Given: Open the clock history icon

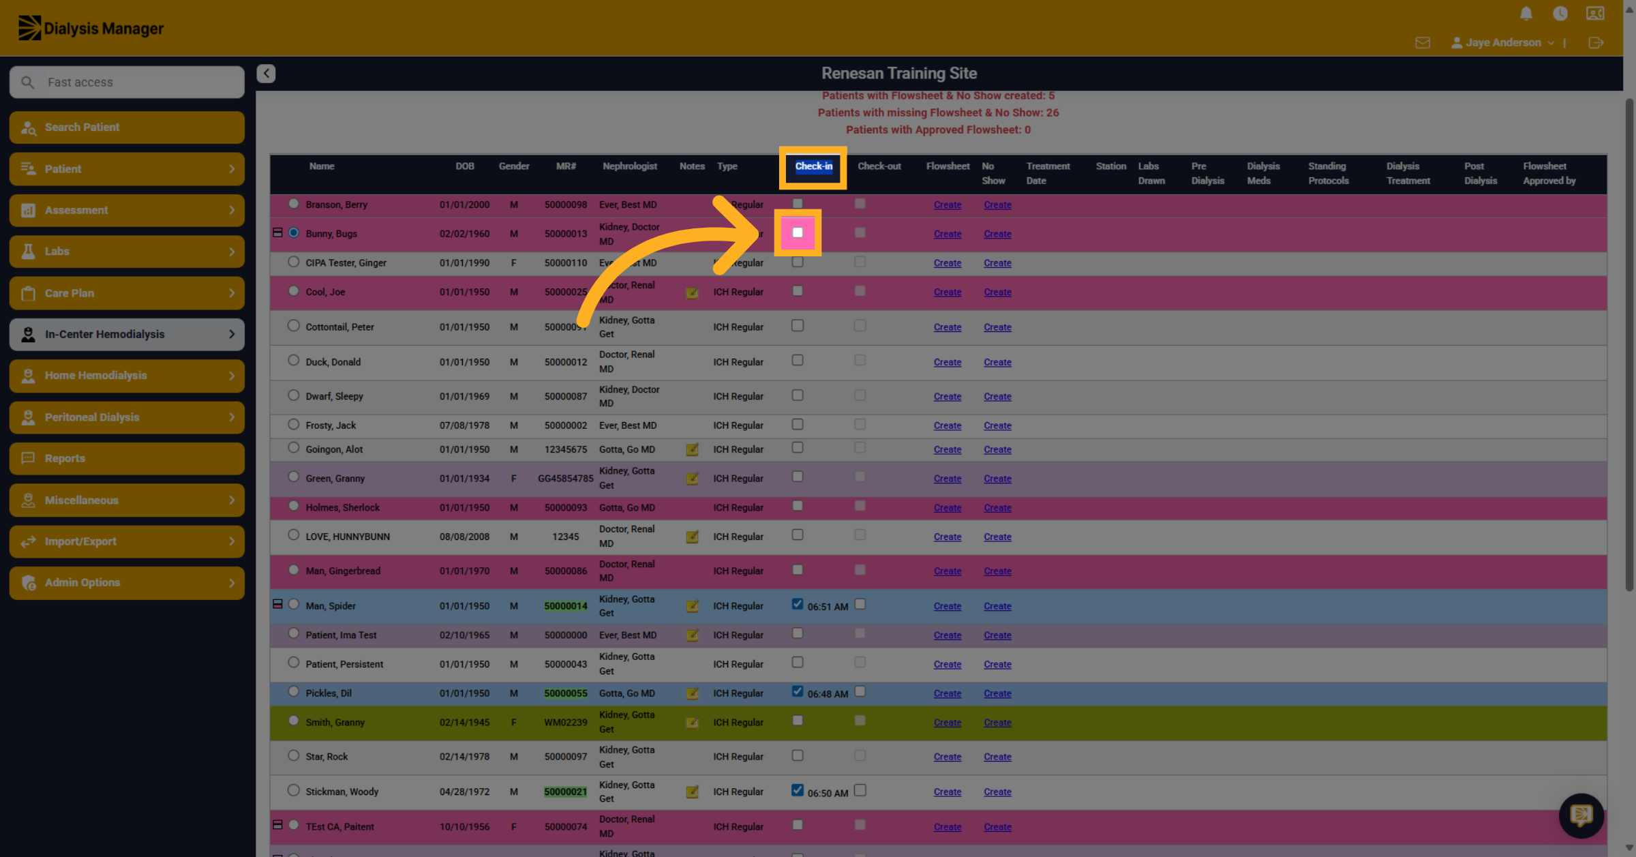Looking at the screenshot, I should point(1560,14).
